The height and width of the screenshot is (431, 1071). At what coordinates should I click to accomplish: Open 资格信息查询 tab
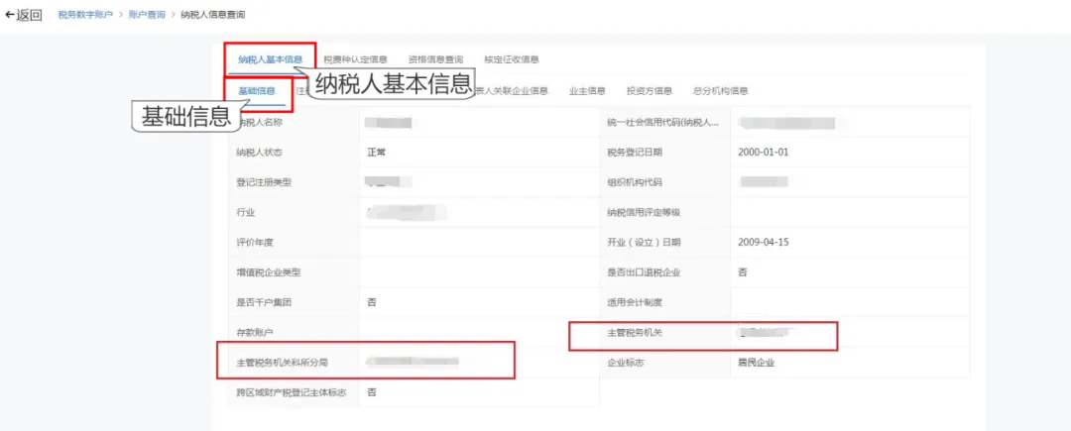tap(435, 59)
